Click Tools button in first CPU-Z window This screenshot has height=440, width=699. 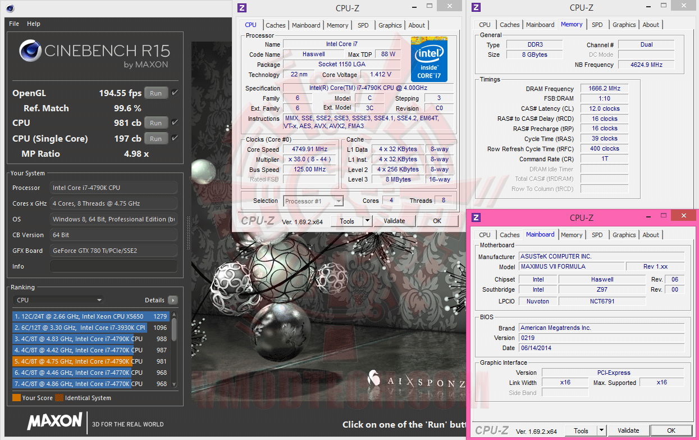(347, 221)
